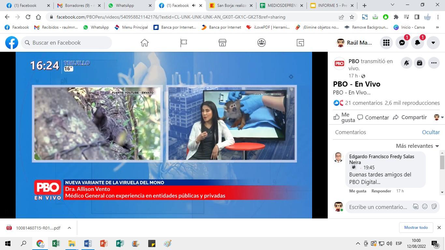Screen dimensions: 445x250
Task: Open the PBO page profile picture
Action: (339, 63)
